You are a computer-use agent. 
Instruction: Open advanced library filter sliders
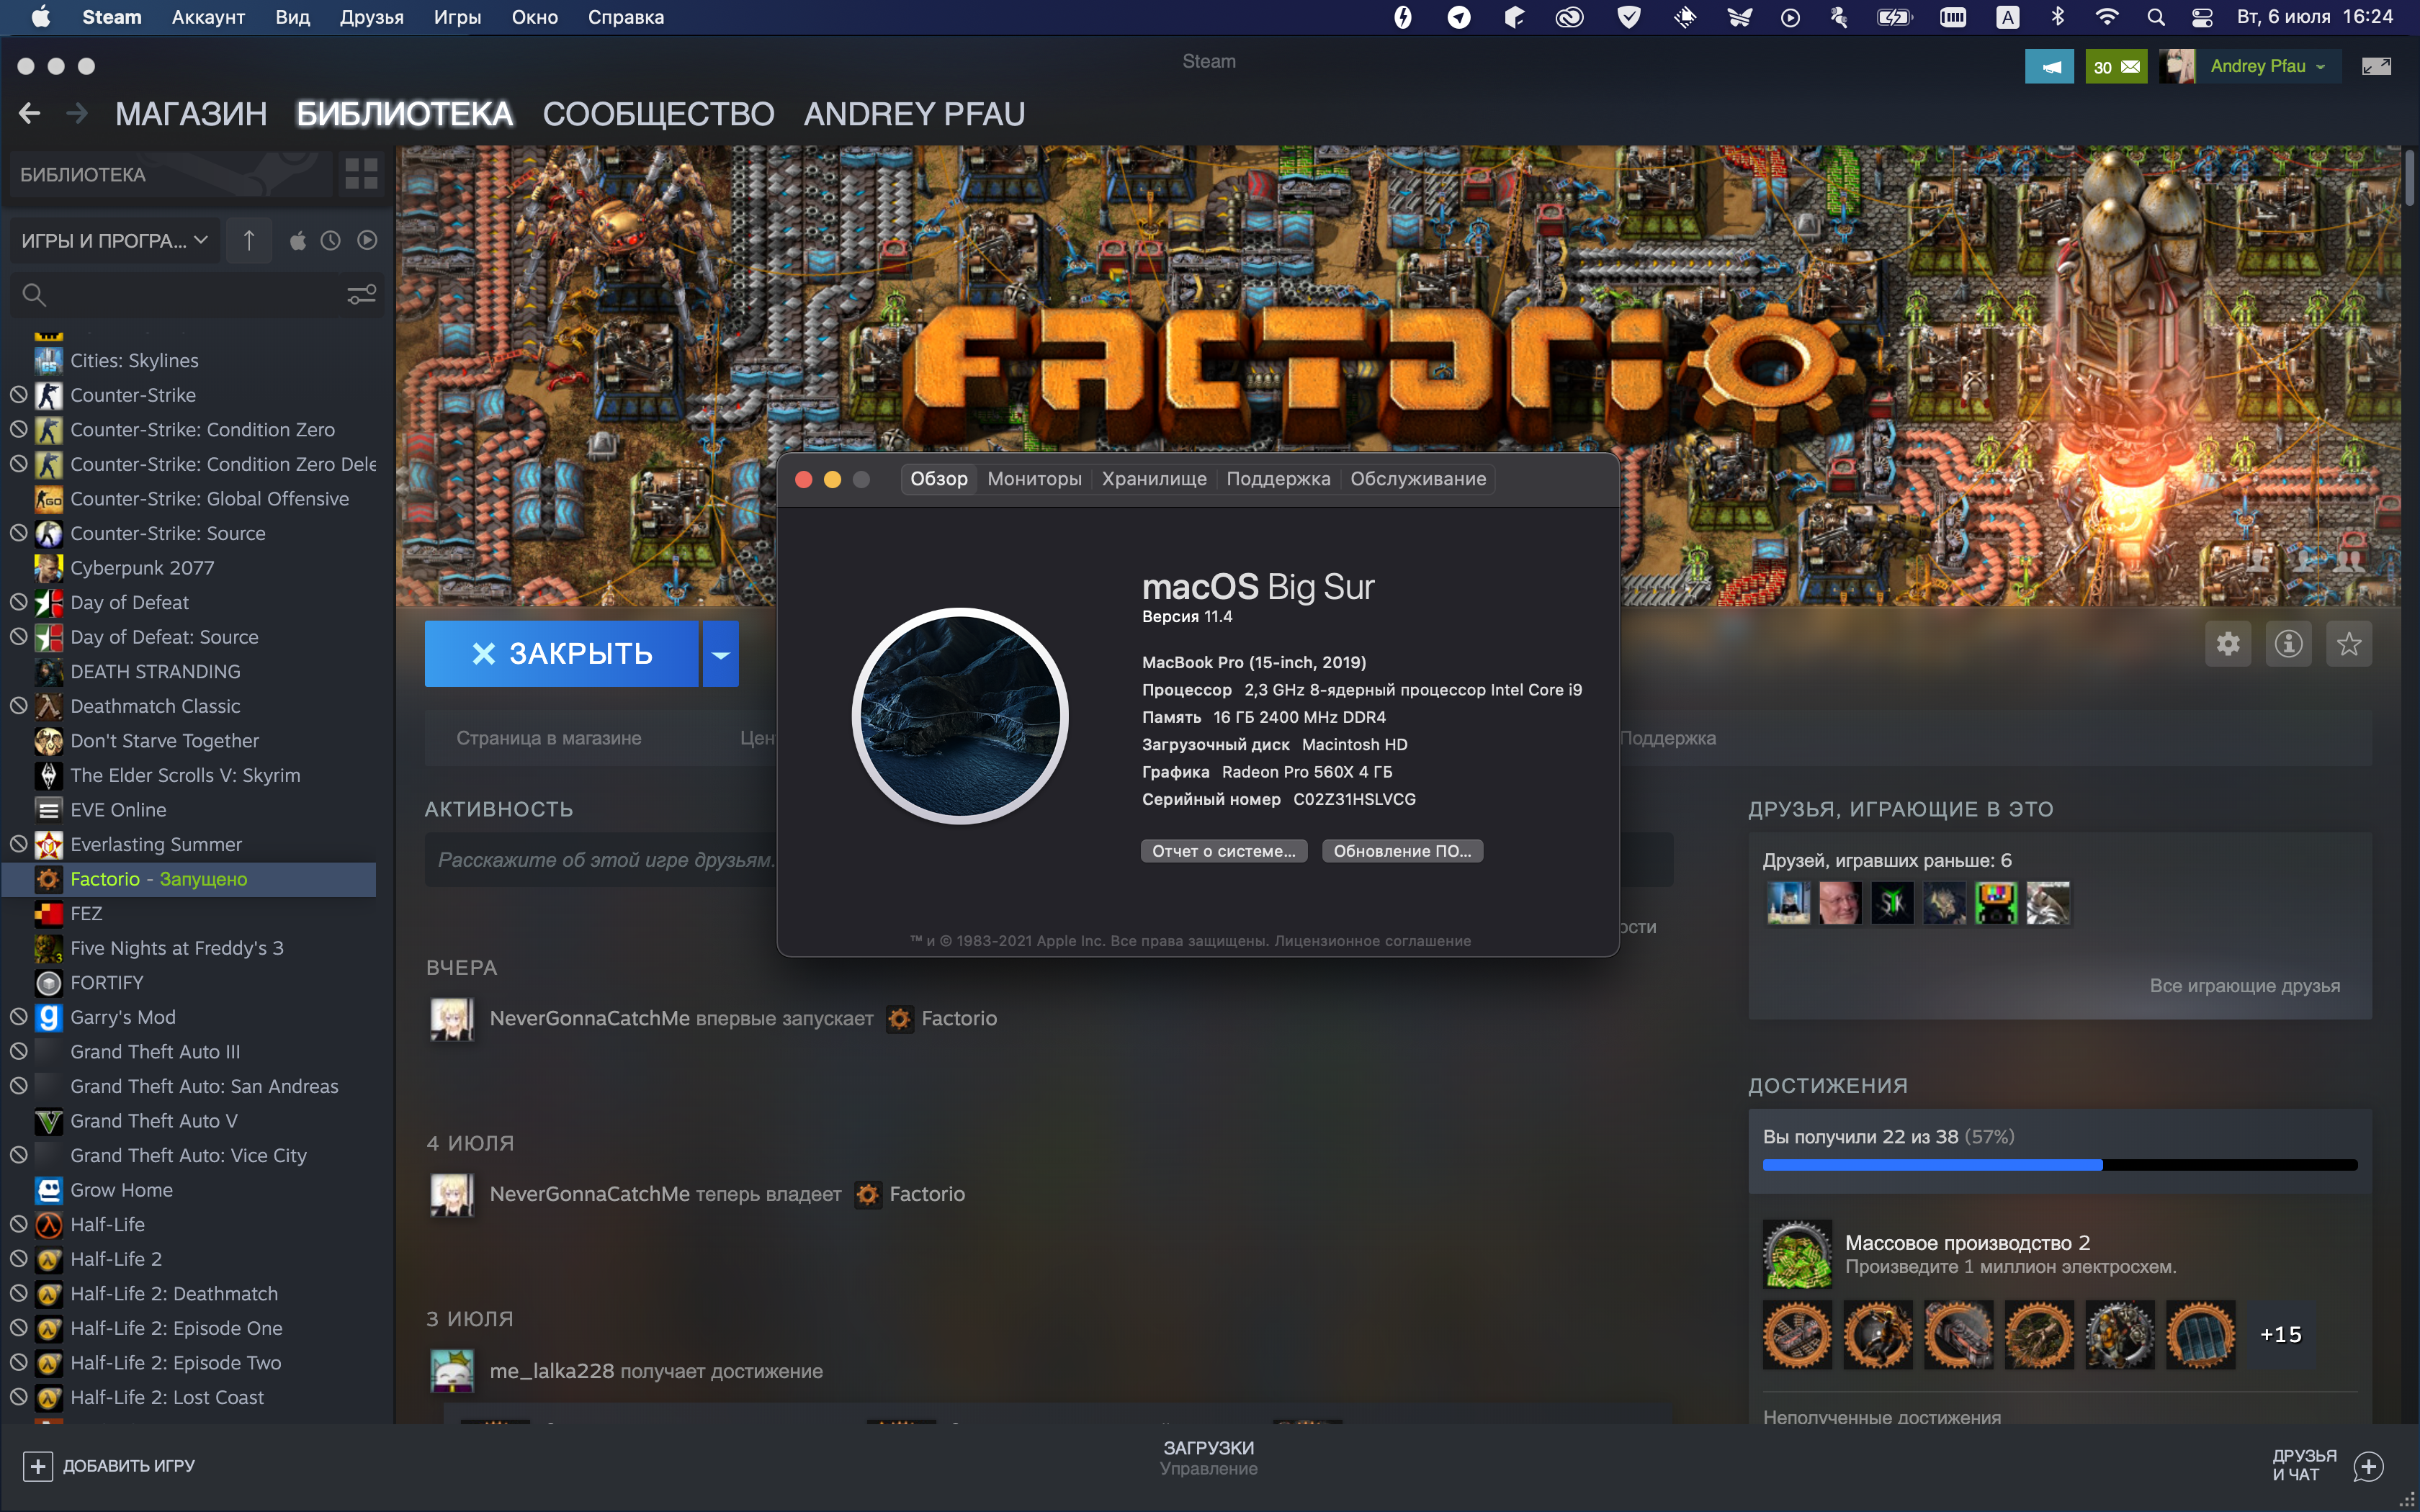(361, 294)
